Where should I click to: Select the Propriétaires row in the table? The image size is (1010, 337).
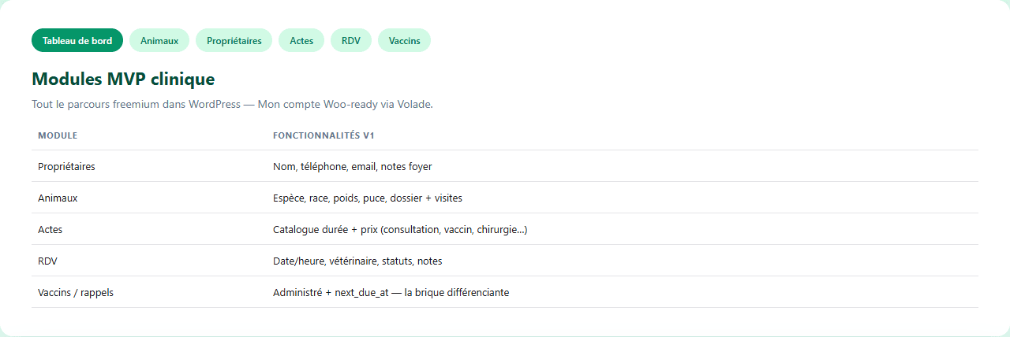(505, 166)
